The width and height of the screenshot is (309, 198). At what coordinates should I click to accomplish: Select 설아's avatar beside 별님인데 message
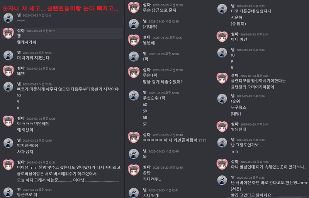point(222,127)
